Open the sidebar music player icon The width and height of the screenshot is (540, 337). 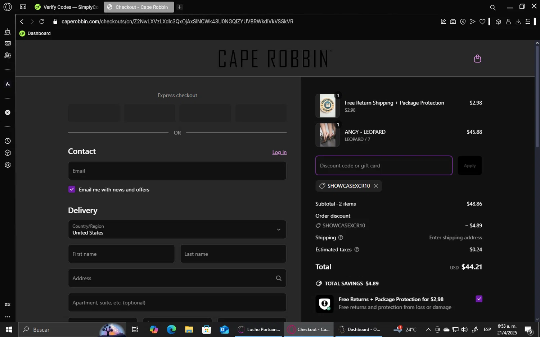(8, 112)
